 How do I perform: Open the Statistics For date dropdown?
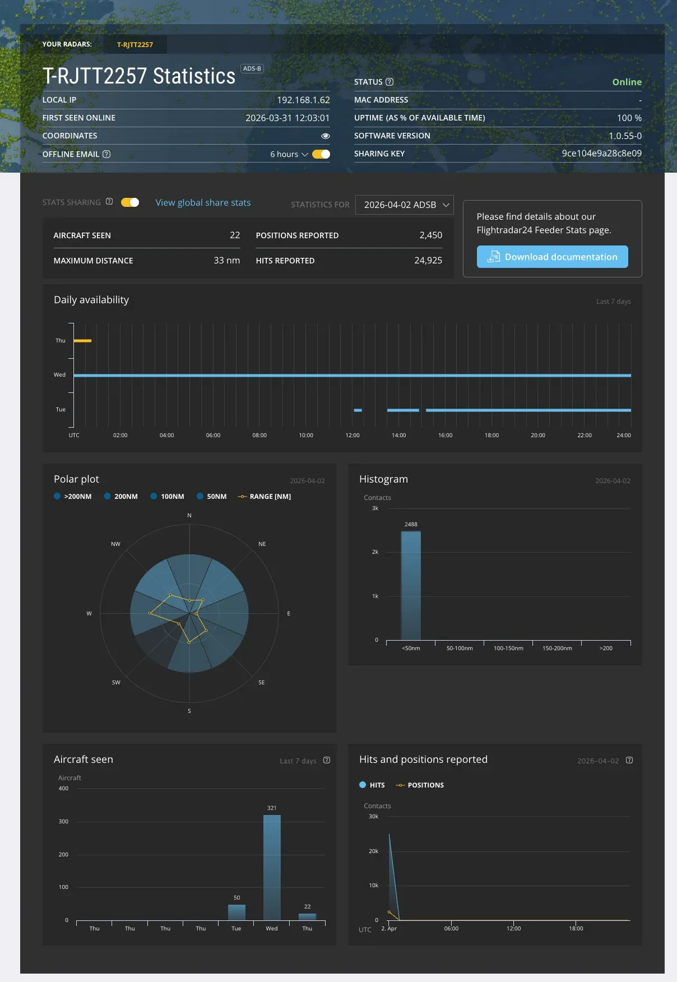click(x=404, y=205)
